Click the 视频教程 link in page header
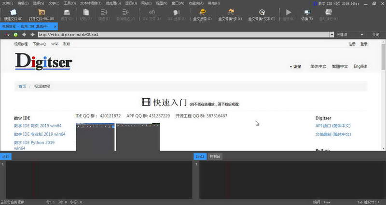 tap(21, 44)
